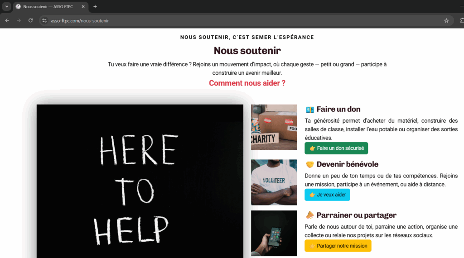
Task: Click Partager notre mission button
Action: (x=338, y=246)
